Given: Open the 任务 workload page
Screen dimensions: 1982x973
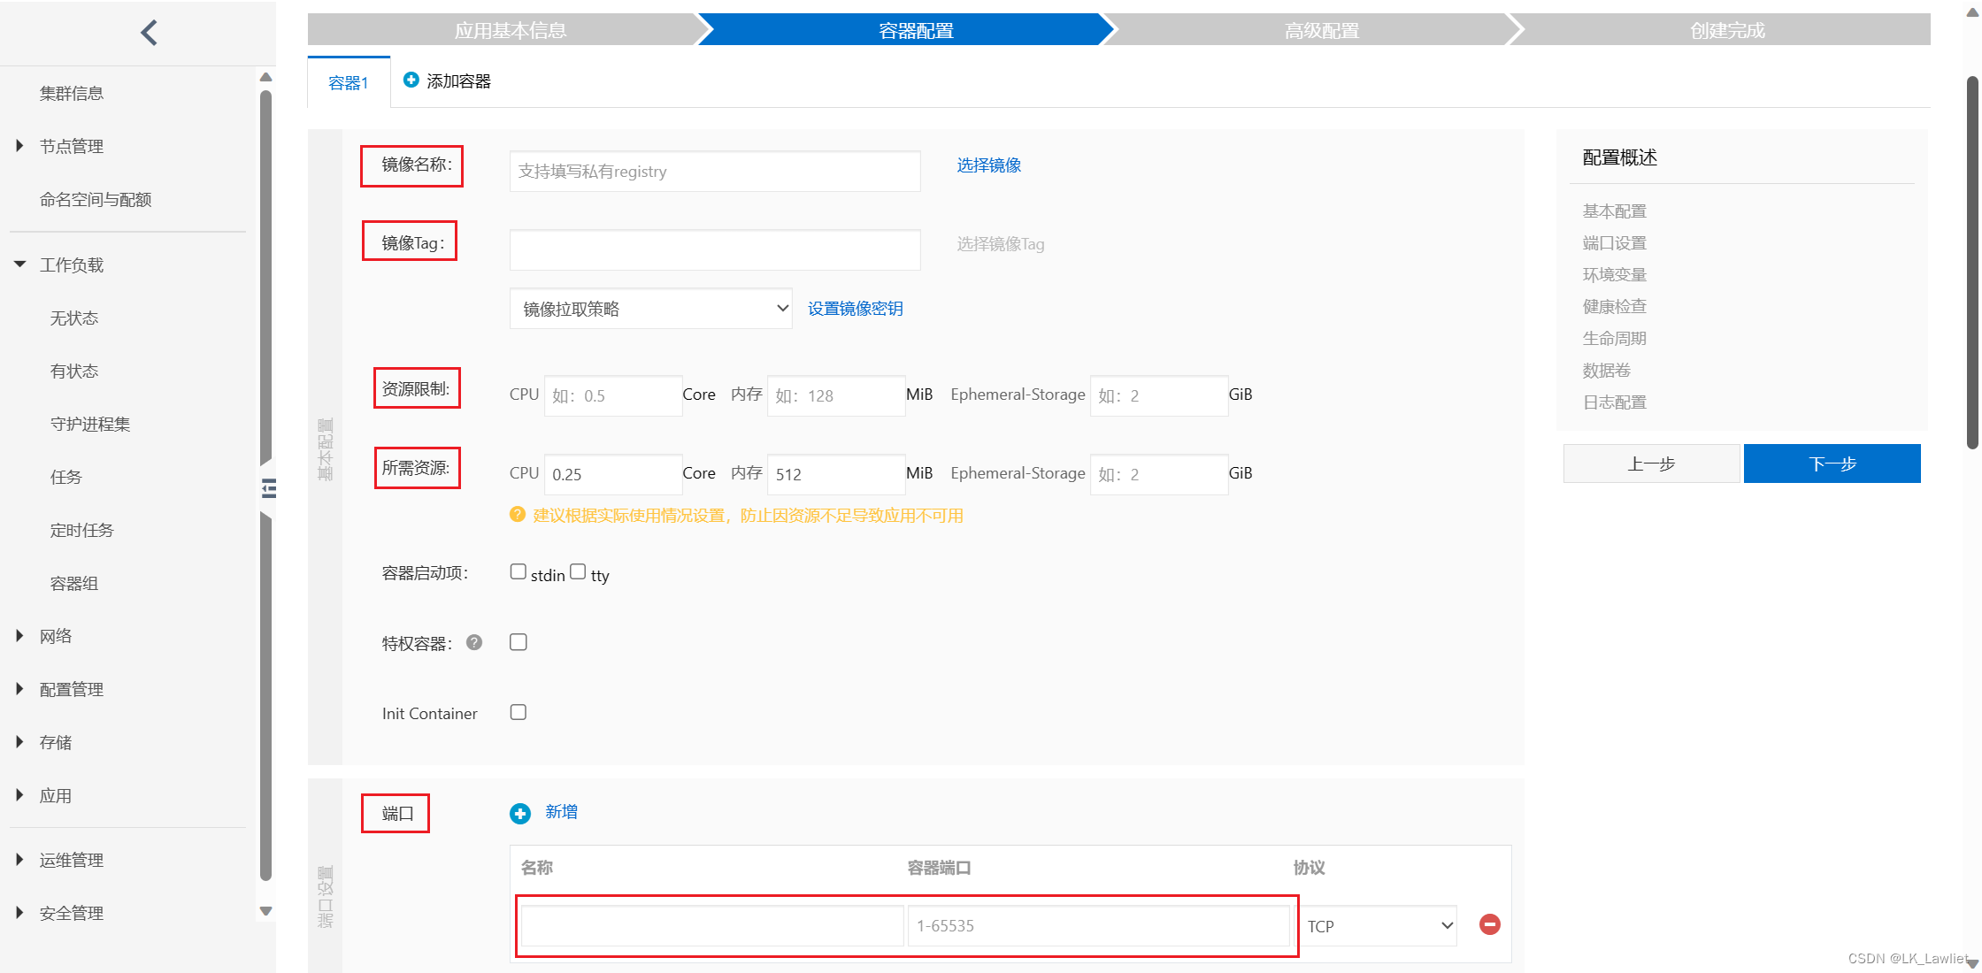Looking at the screenshot, I should (66, 477).
